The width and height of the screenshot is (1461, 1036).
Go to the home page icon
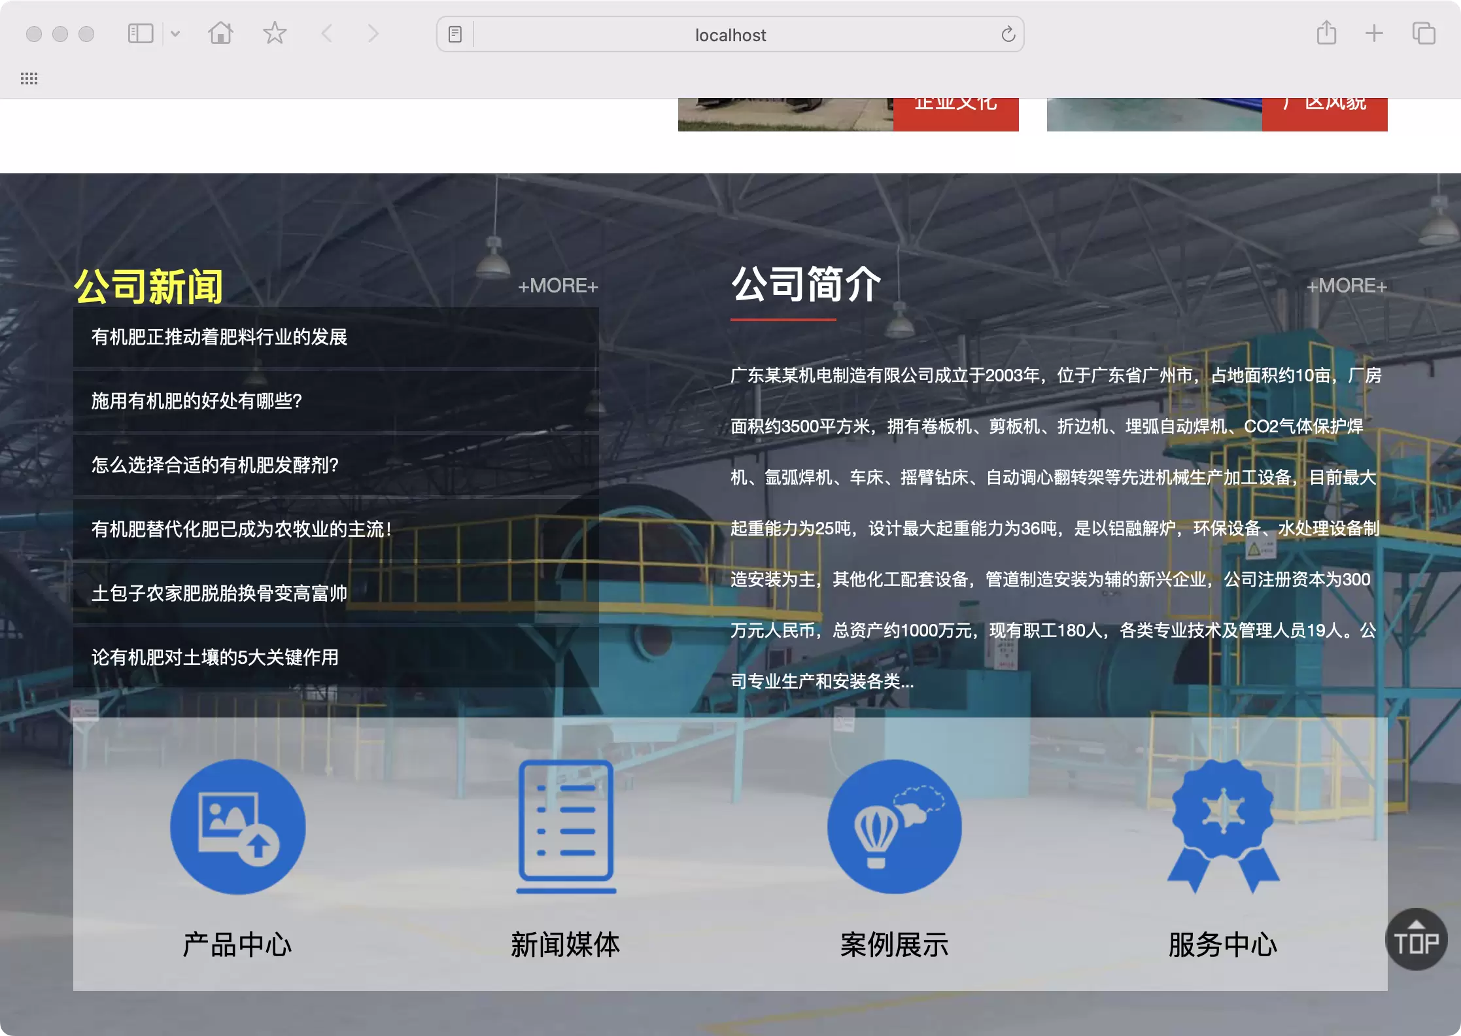[x=220, y=33]
